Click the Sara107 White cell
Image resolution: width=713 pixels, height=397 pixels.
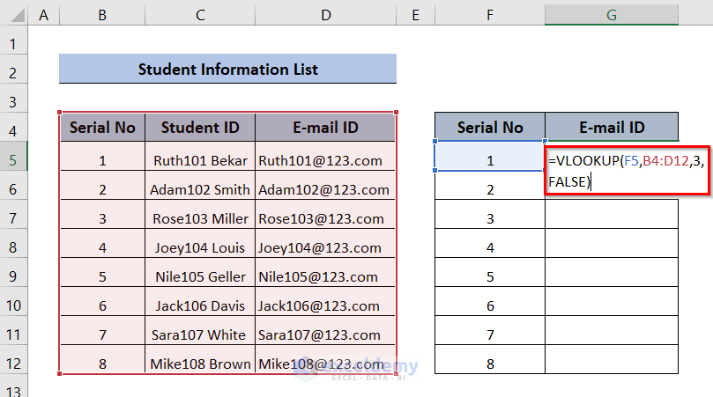[200, 335]
